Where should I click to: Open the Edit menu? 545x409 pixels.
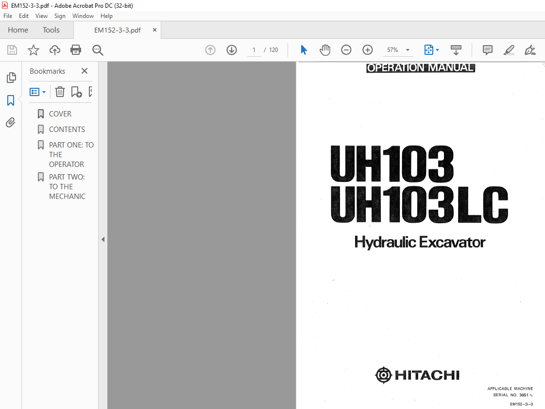point(24,16)
